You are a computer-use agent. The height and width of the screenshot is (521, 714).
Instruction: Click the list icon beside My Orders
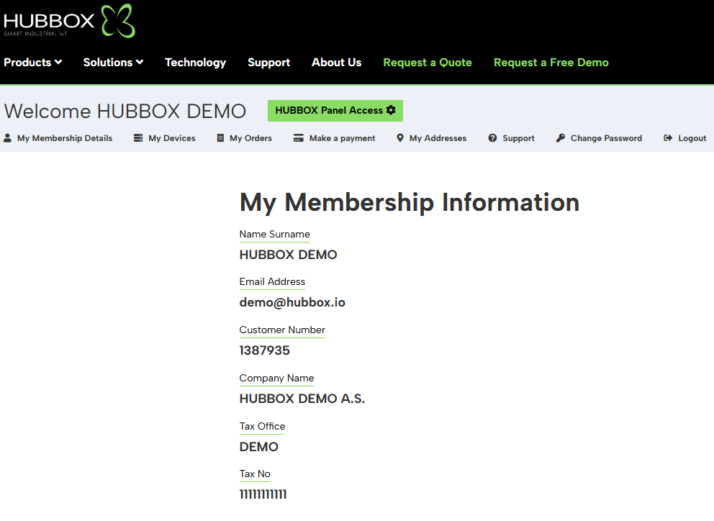tap(220, 138)
